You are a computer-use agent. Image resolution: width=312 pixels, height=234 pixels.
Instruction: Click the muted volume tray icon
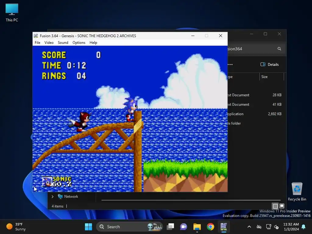tap(276, 227)
